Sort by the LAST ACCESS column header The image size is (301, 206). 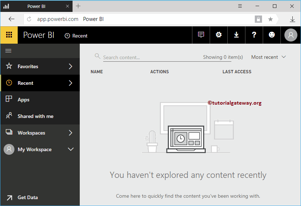(x=237, y=72)
